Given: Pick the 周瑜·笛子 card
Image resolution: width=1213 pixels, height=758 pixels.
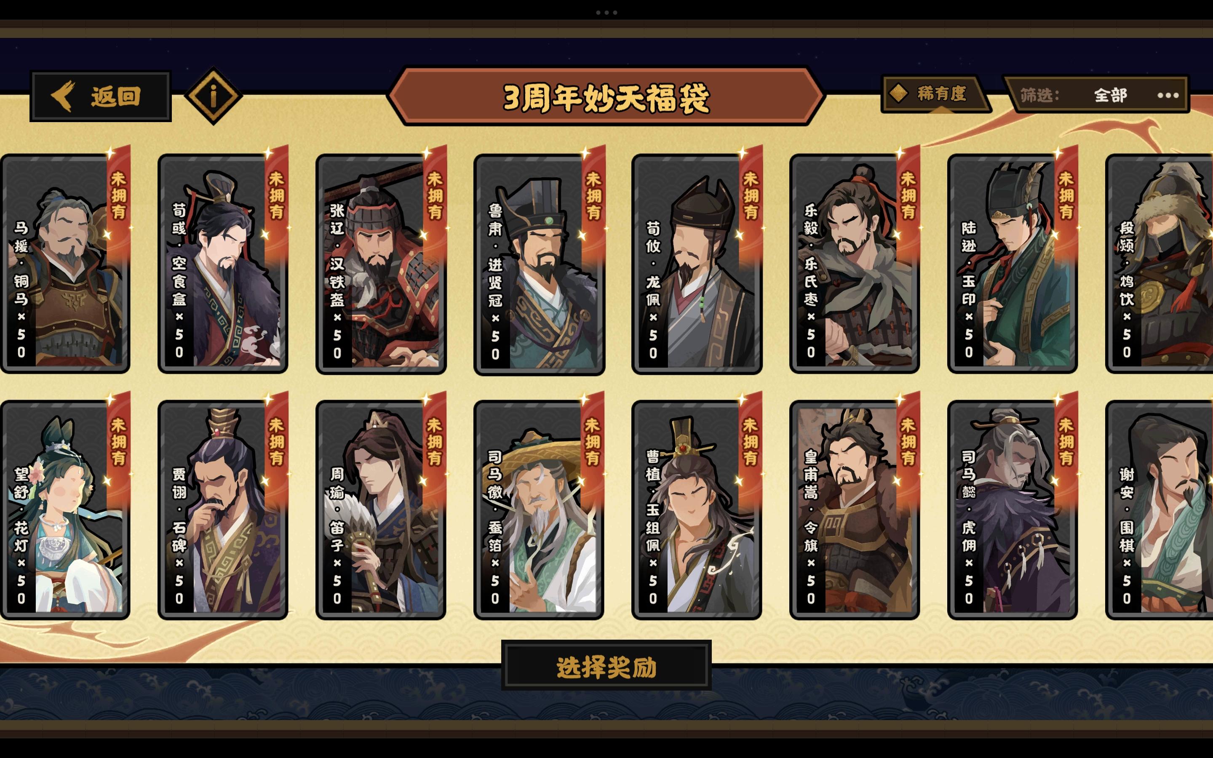Looking at the screenshot, I should pyautogui.click(x=381, y=509).
